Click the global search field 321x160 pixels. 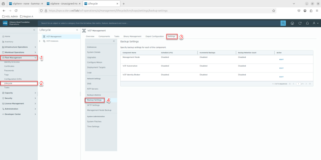159,23
